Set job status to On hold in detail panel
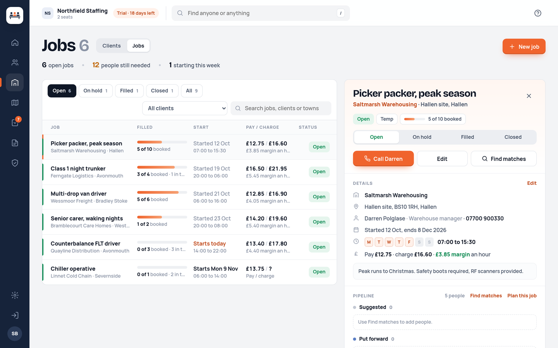Viewport: 558px width, 348px height. [x=422, y=137]
